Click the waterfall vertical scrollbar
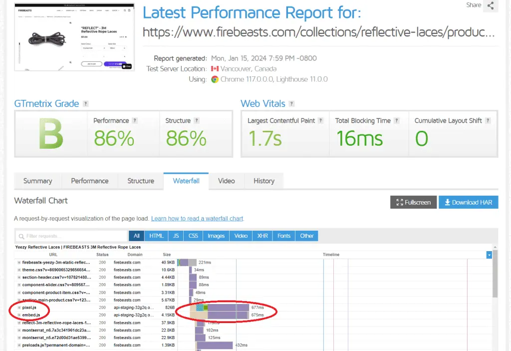Screen dimensions: 511x351 pos(495,274)
